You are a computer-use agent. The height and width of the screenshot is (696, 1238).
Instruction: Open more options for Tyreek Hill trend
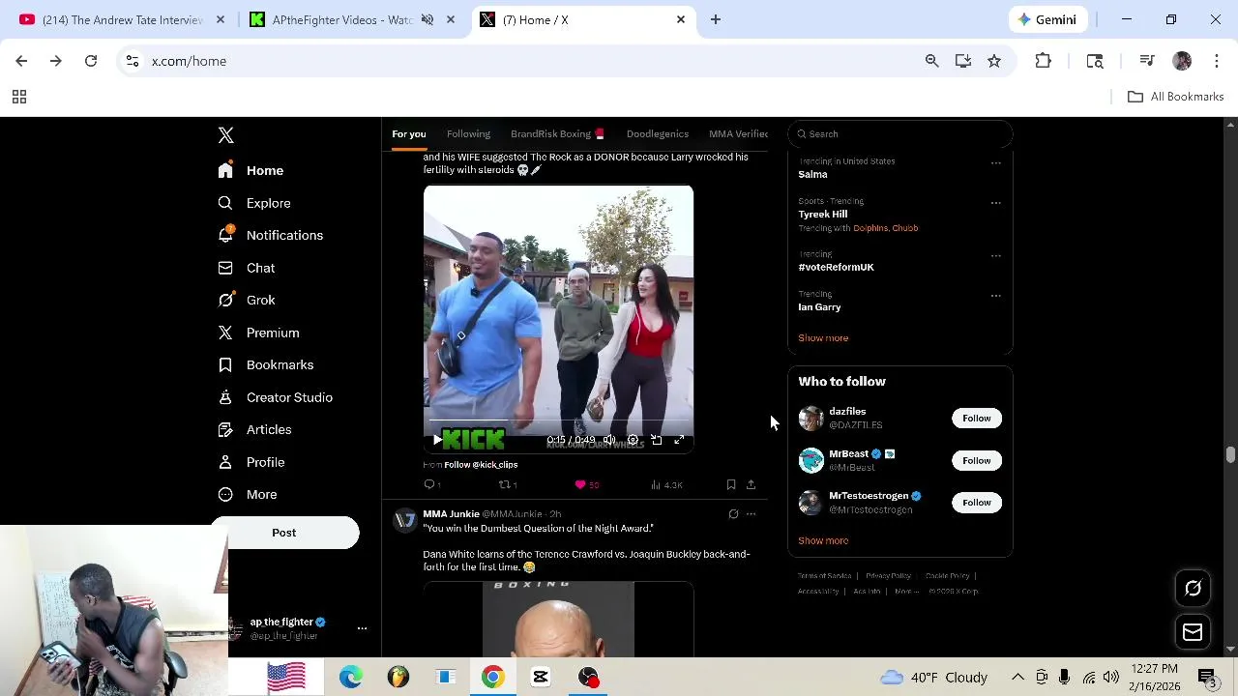click(x=995, y=203)
